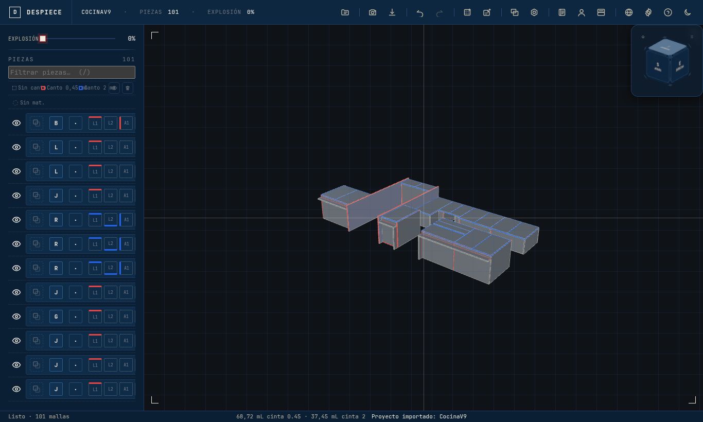The image size is (703, 422).
Task: Click the trash icon in pieces panel
Action: pyautogui.click(x=128, y=88)
